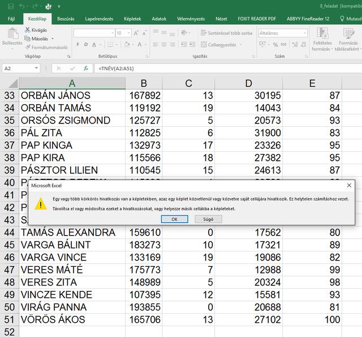
Task: Switch to the Adatok tab
Action: 159,19
